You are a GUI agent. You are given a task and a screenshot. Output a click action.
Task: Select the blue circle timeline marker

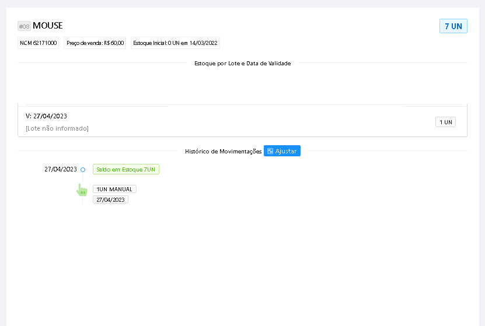[83, 170]
